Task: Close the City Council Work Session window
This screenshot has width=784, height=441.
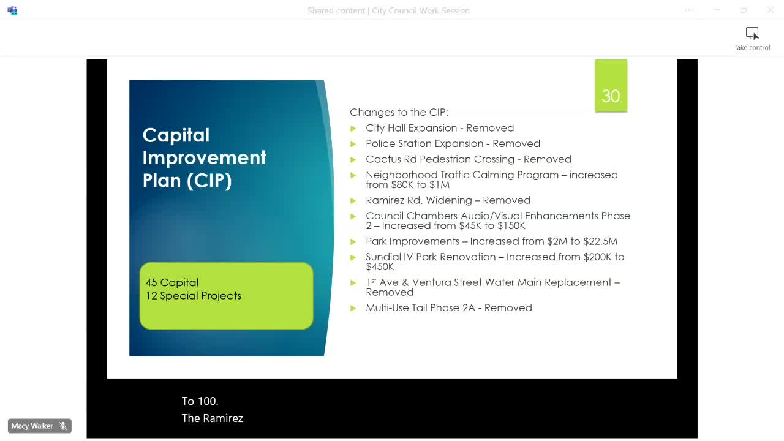Action: (771, 10)
